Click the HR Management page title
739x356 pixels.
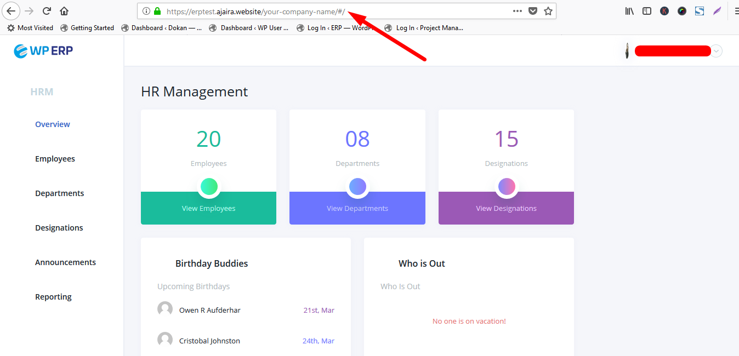pyautogui.click(x=195, y=91)
